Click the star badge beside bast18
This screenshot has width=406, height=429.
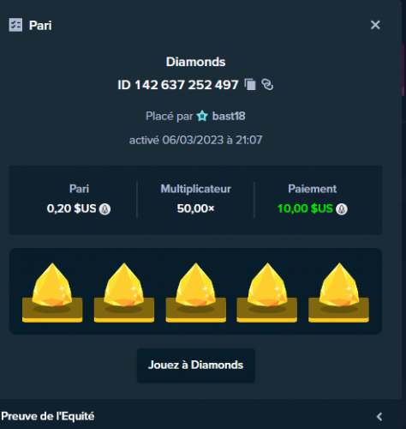[x=202, y=116]
